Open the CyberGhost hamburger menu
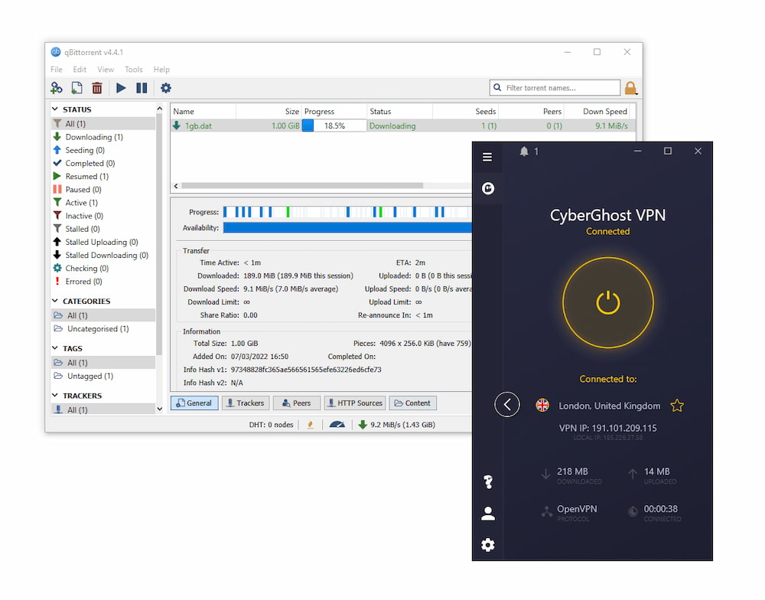This screenshot has width=765, height=600. point(487,157)
